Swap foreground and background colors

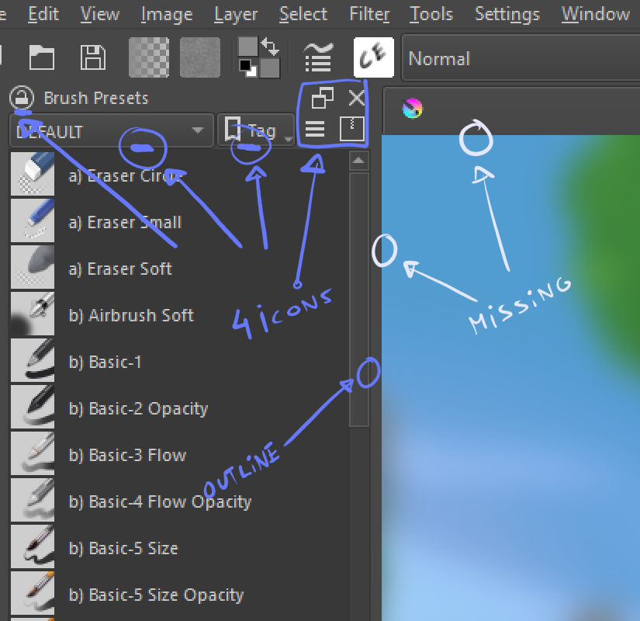pyautogui.click(x=270, y=46)
